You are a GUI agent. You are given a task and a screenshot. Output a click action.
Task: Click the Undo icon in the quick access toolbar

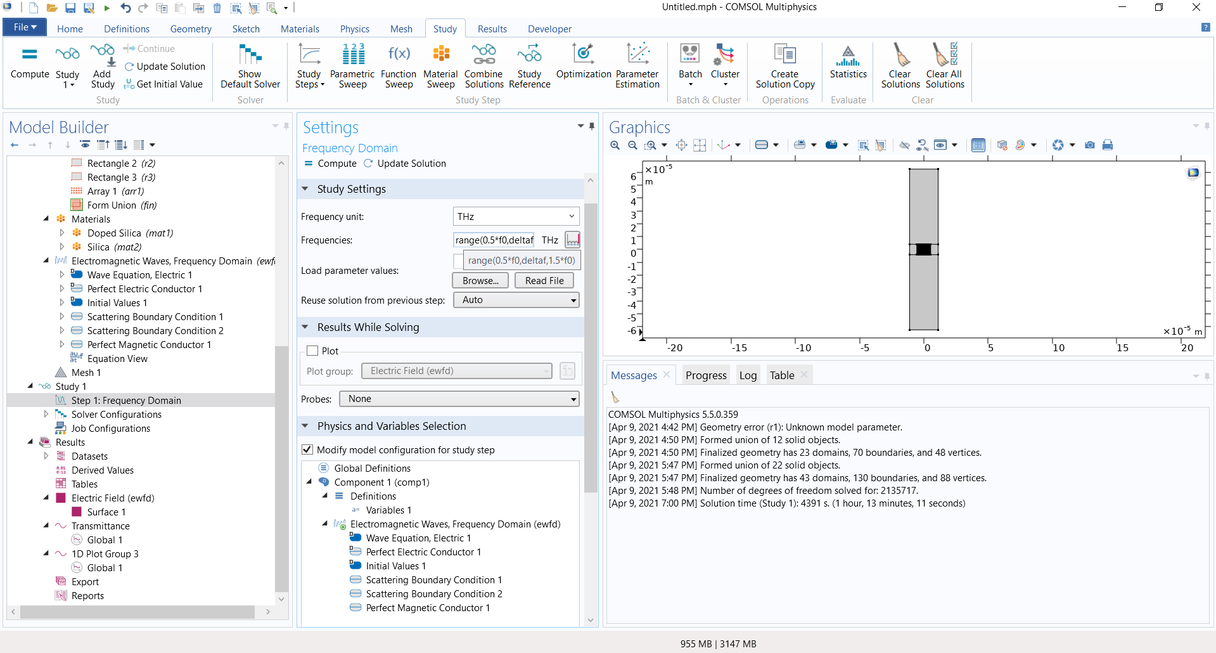pyautogui.click(x=125, y=8)
